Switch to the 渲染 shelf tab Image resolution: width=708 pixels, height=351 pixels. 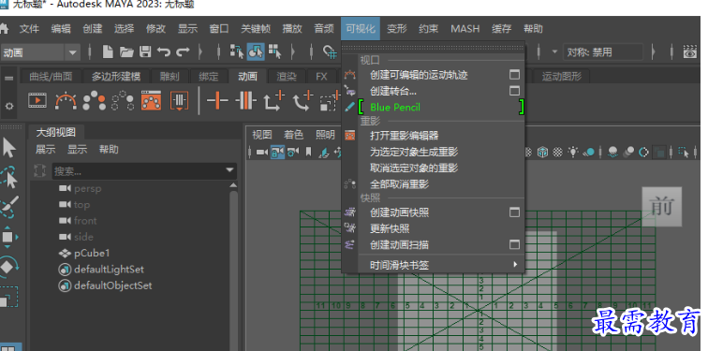click(x=287, y=77)
